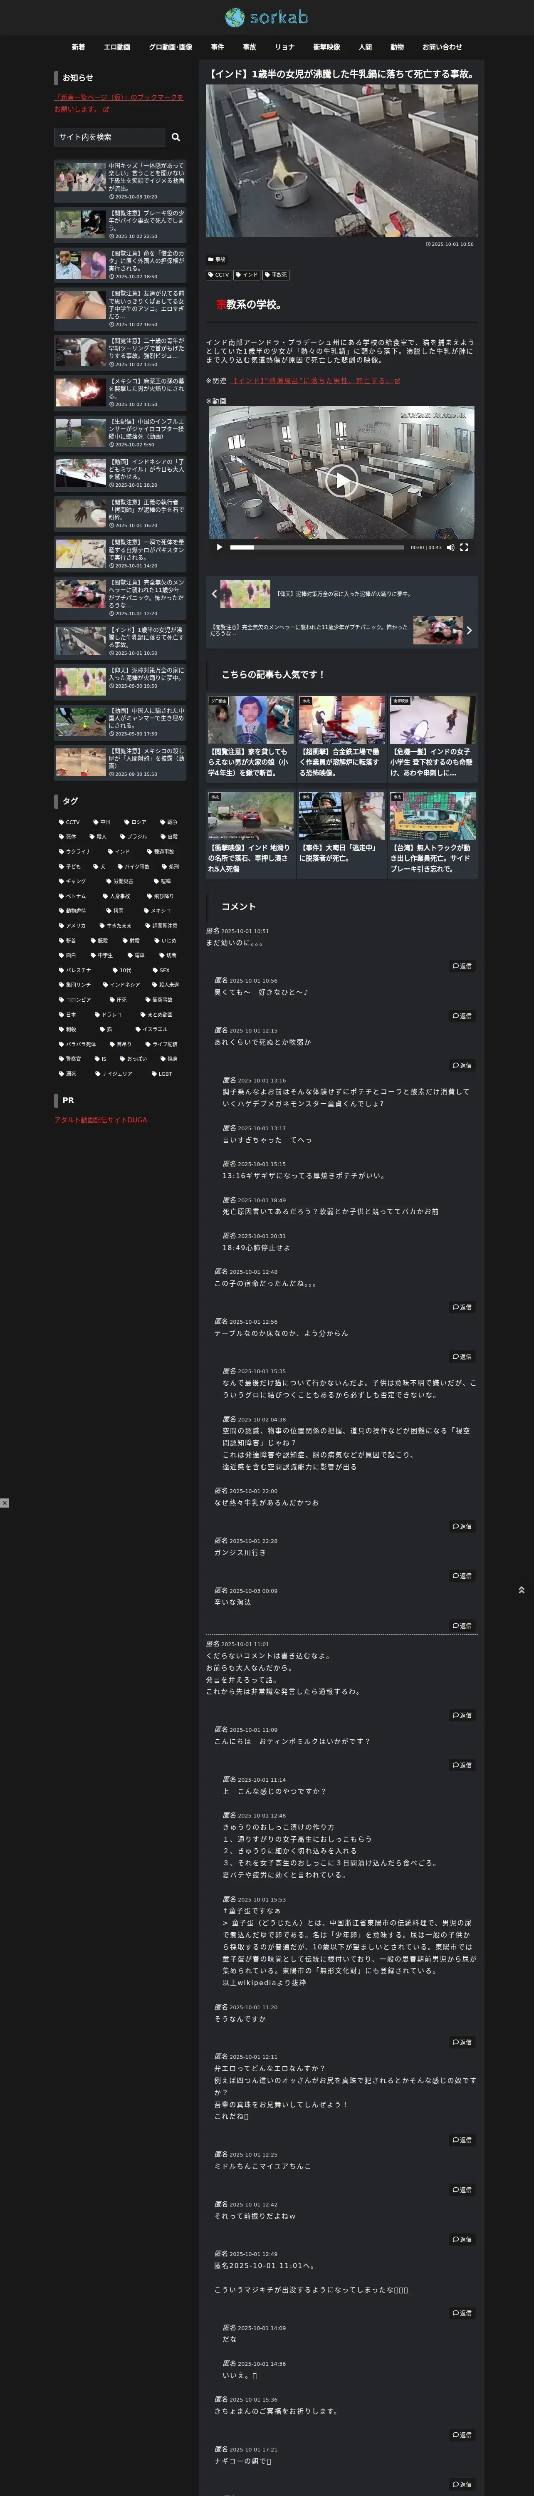Click the video progress bar
This screenshot has width=534, height=2496.
317,547
